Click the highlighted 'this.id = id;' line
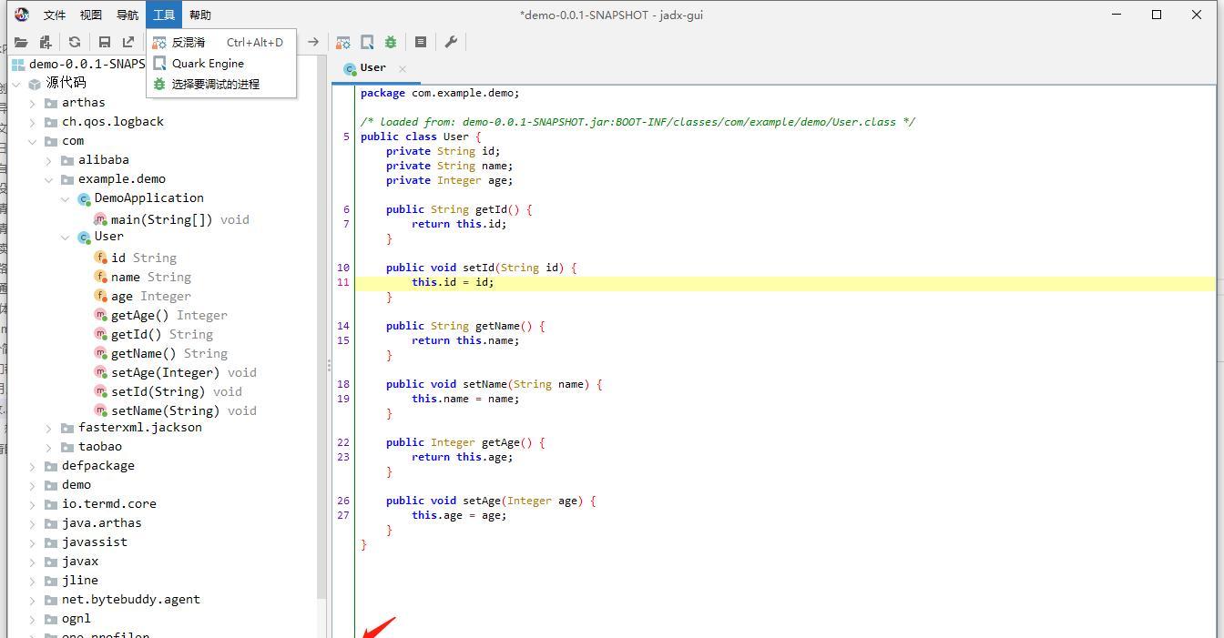This screenshot has height=638, width=1224. tap(785, 282)
